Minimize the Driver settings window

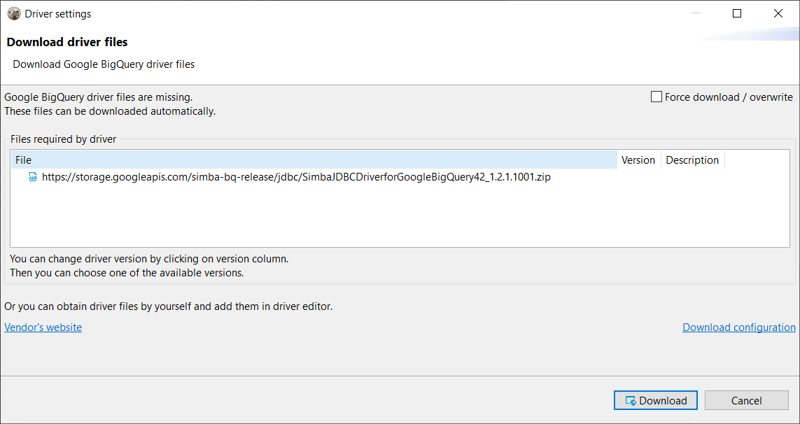pos(695,13)
